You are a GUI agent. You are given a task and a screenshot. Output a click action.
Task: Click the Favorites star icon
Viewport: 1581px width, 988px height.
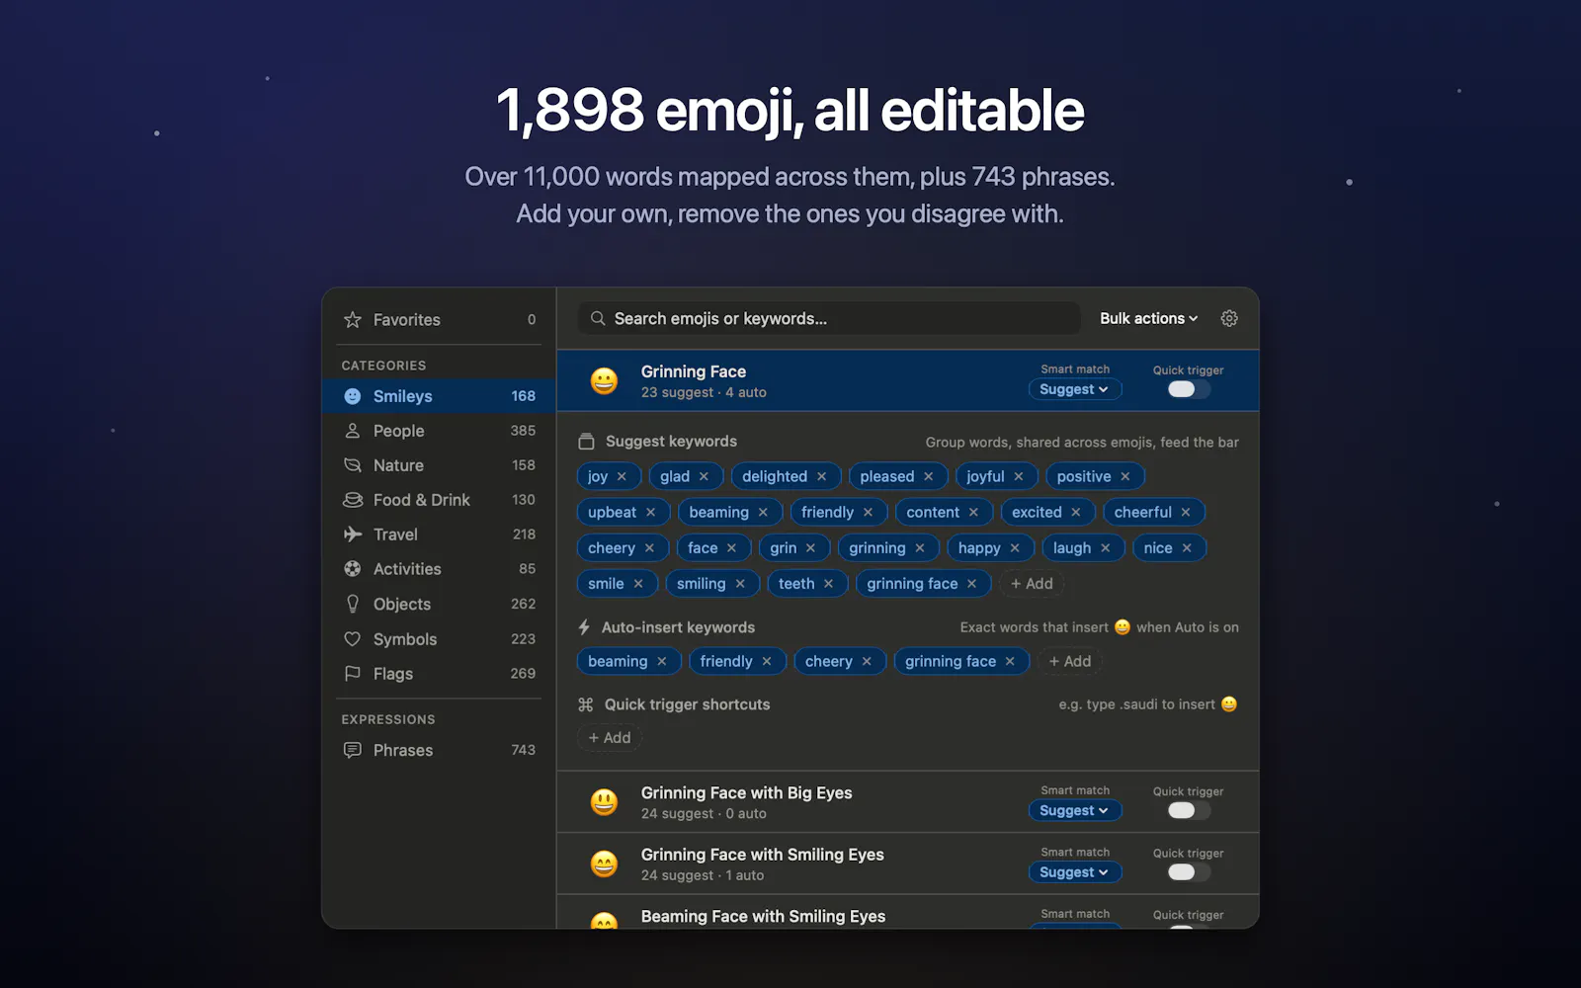click(x=352, y=320)
